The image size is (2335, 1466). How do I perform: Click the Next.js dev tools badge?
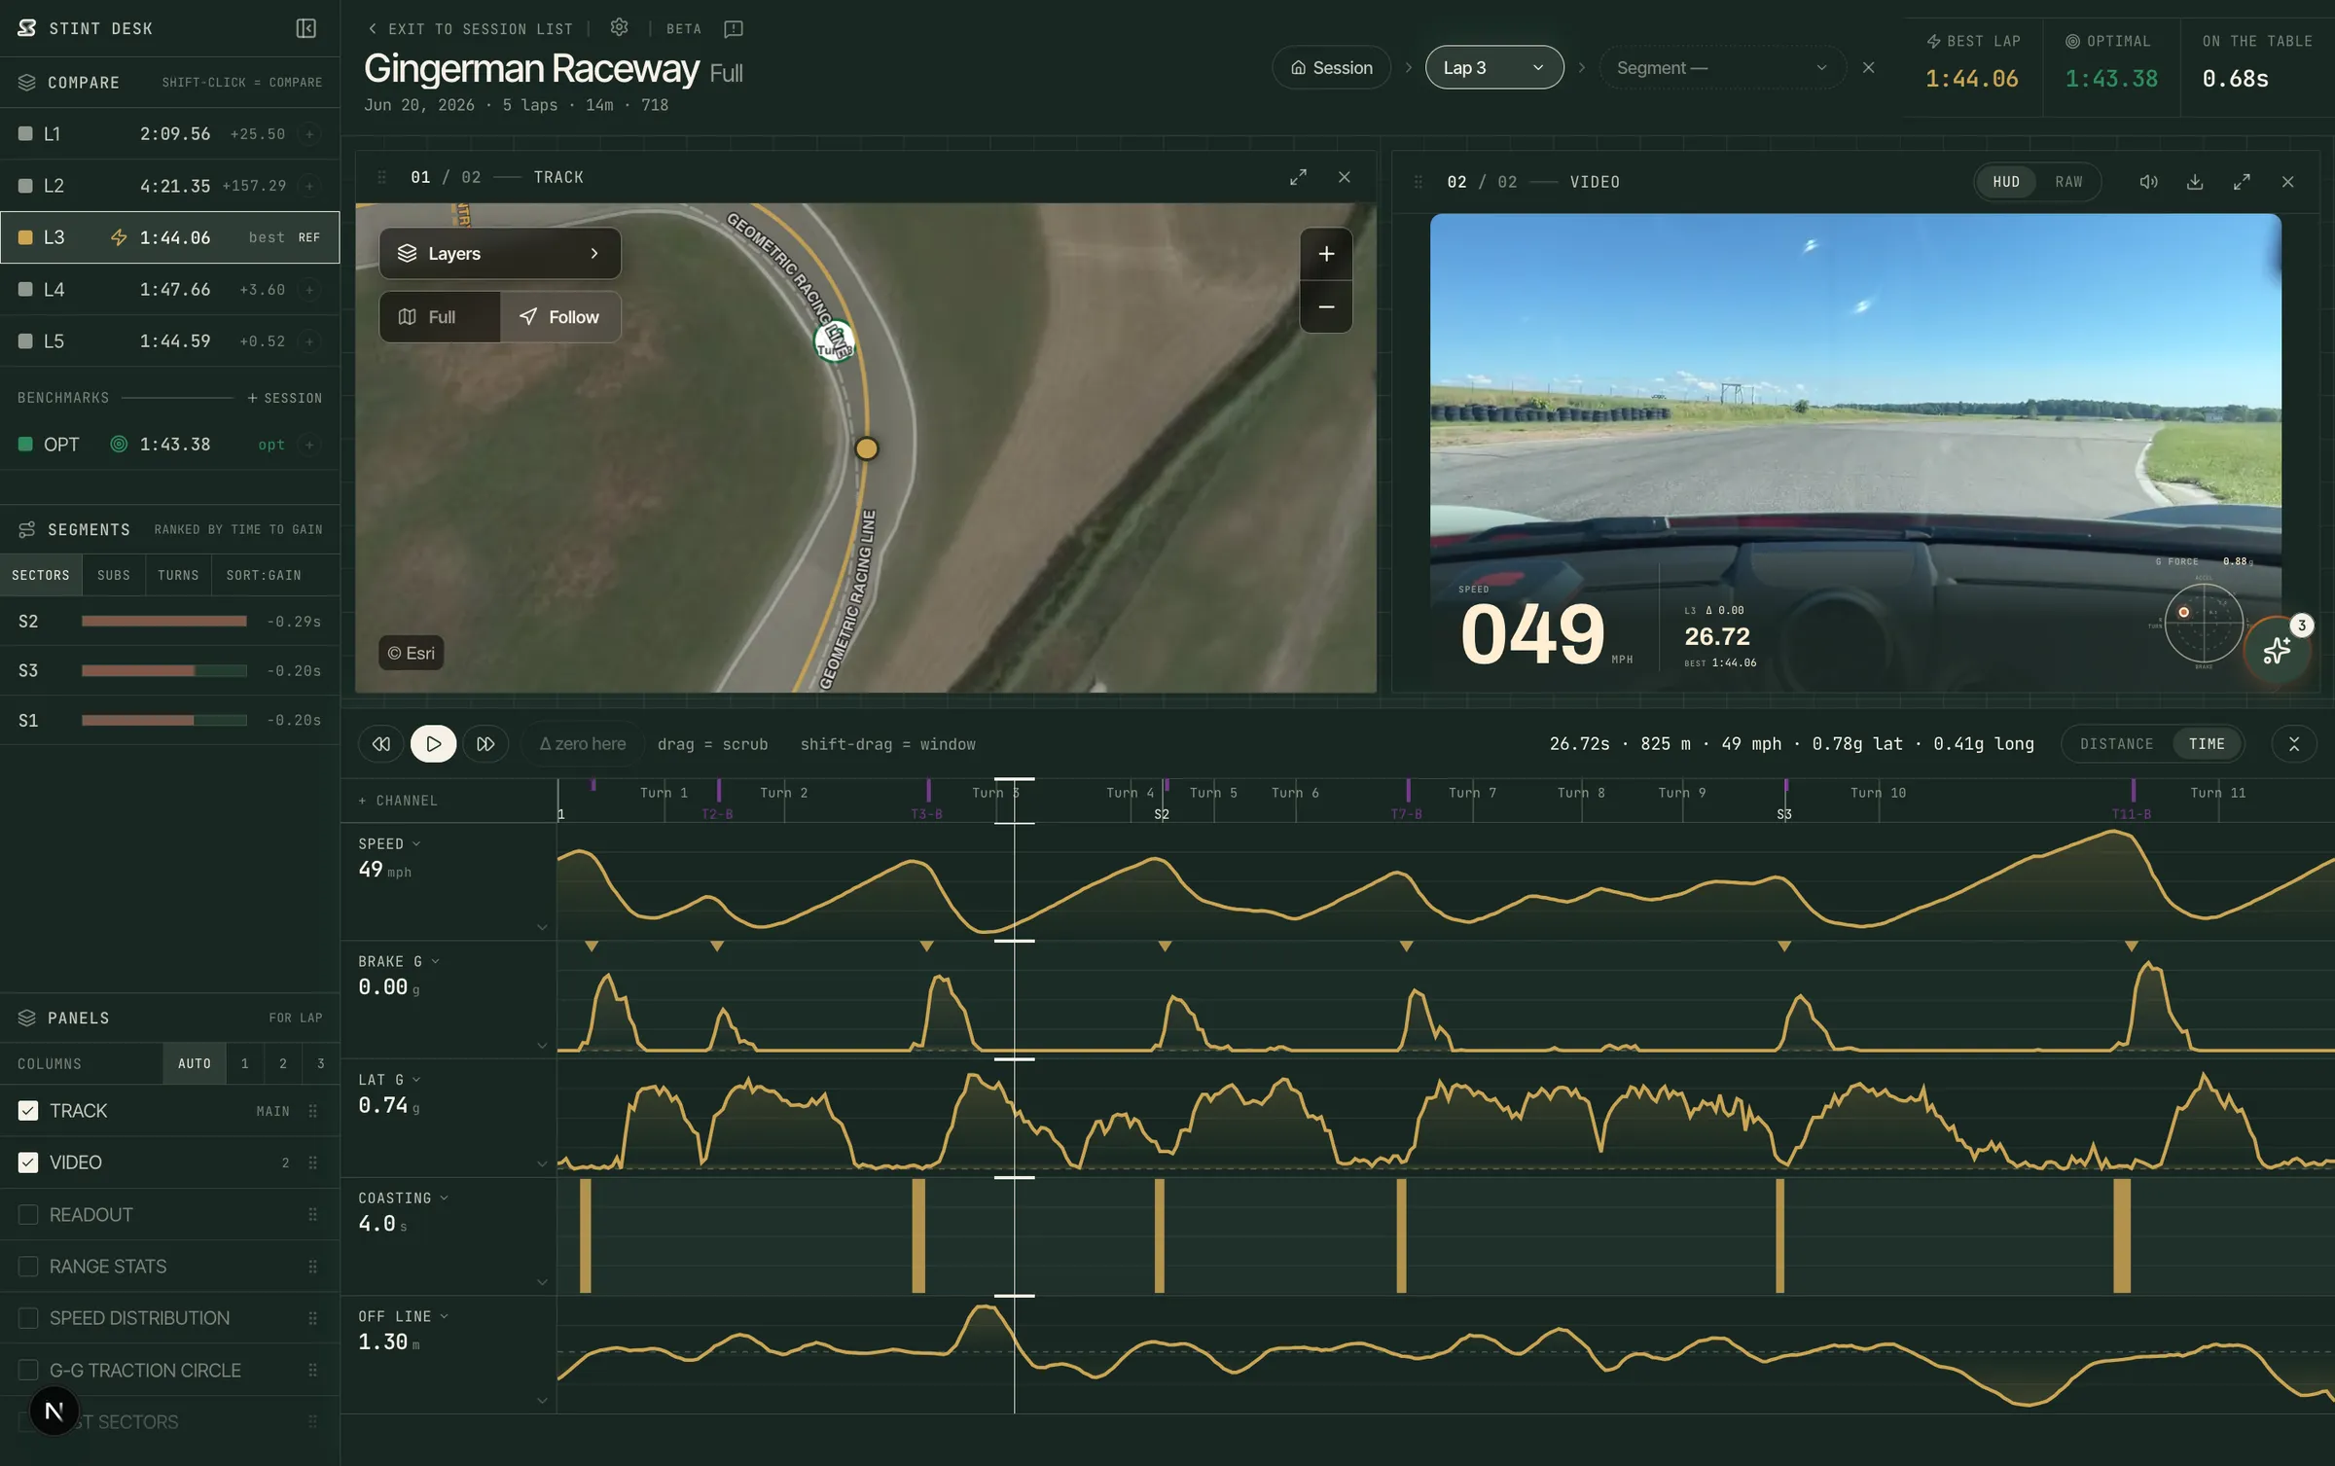(54, 1411)
